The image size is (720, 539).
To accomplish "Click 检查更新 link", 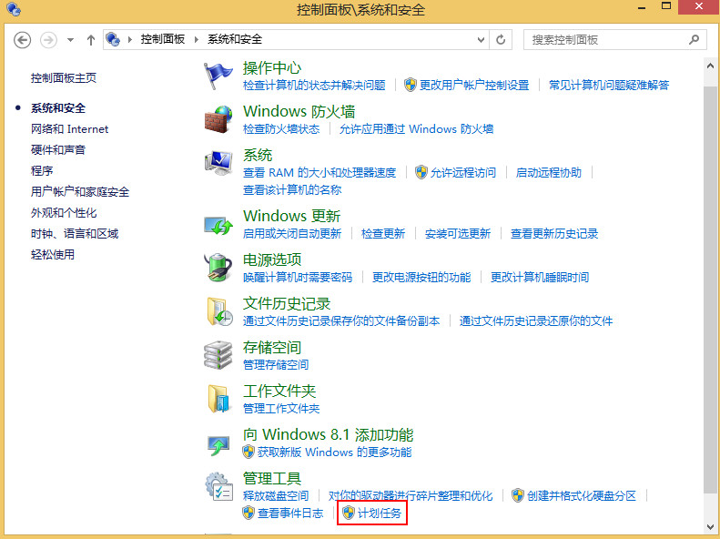I will point(383,234).
